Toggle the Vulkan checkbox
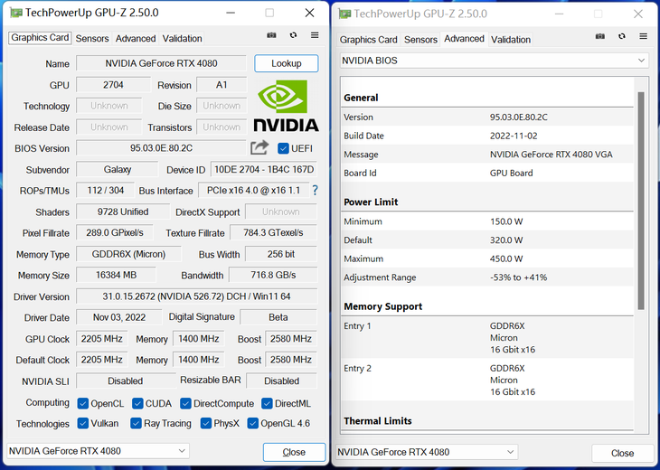The height and width of the screenshot is (470, 660). click(83, 423)
